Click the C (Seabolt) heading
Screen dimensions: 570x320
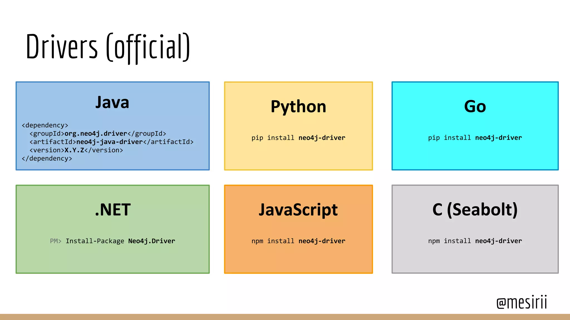click(475, 210)
